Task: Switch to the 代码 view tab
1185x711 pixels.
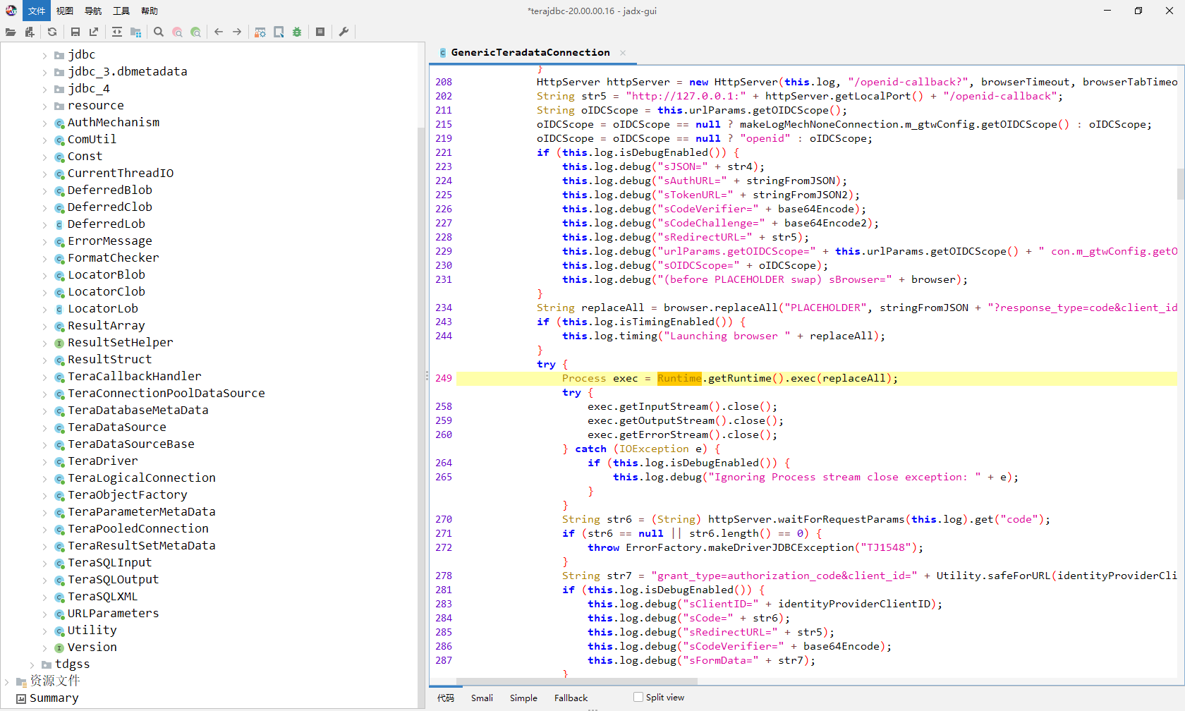Action: (446, 698)
